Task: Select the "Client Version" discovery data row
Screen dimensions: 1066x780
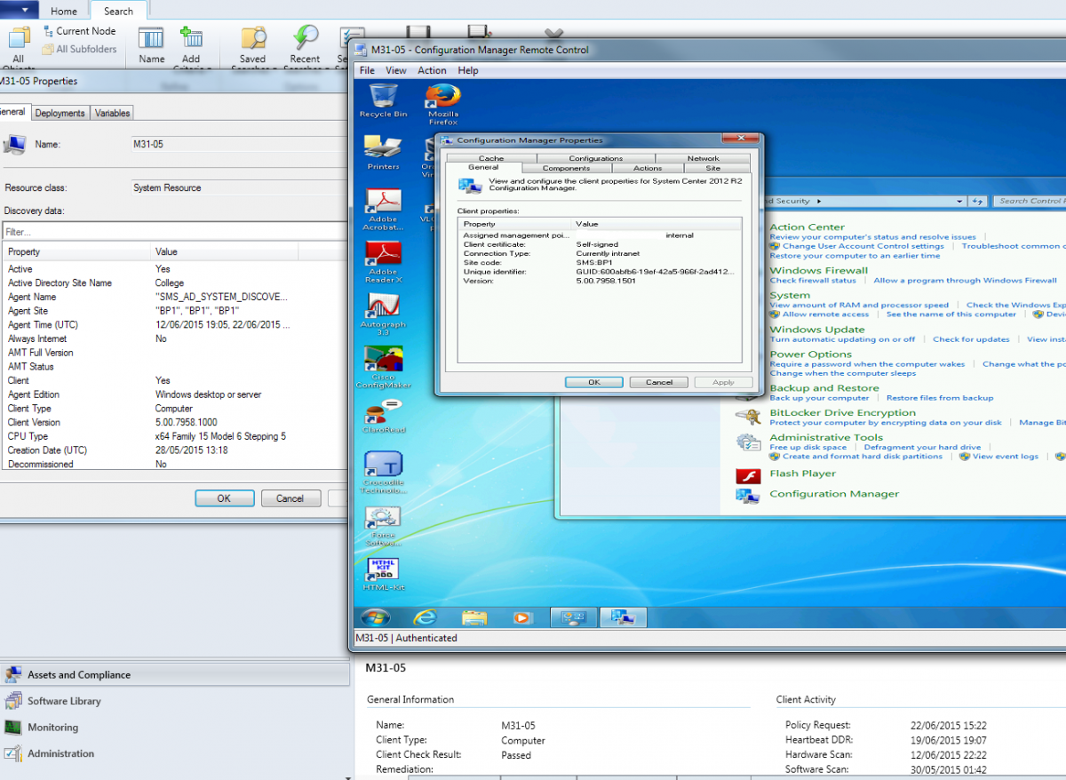Action: tap(174, 423)
